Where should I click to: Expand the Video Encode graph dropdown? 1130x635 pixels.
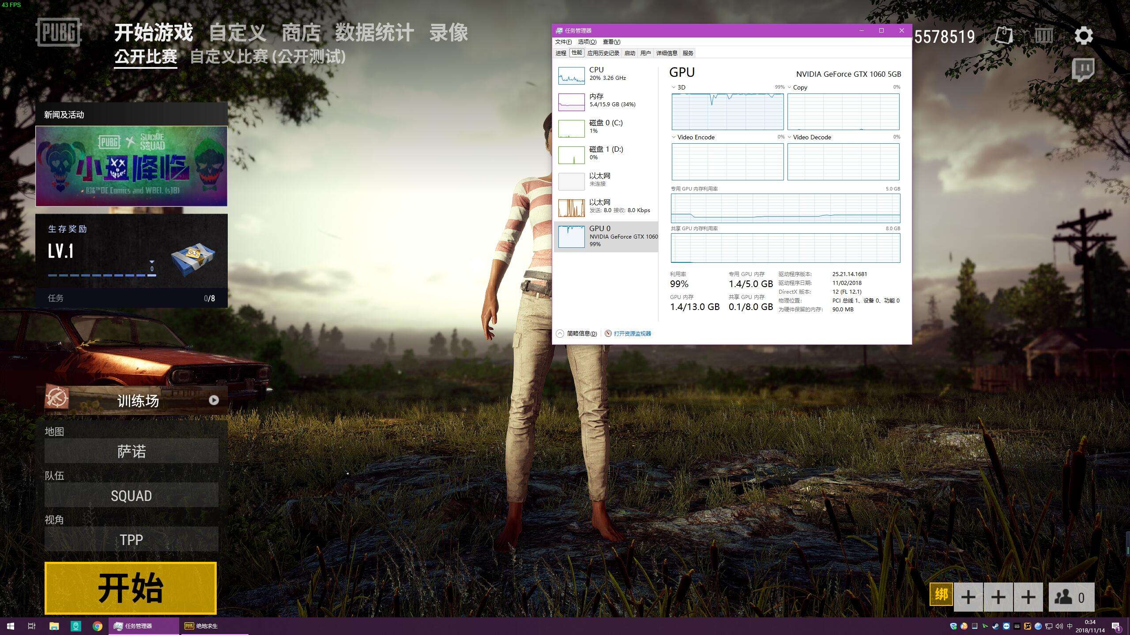coord(674,137)
